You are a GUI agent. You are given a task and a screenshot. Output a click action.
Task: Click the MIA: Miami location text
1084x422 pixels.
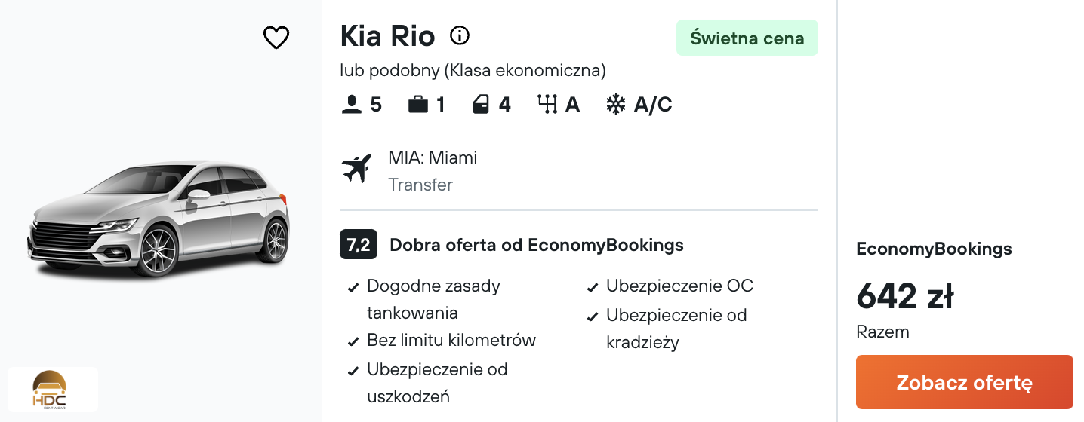(x=433, y=157)
